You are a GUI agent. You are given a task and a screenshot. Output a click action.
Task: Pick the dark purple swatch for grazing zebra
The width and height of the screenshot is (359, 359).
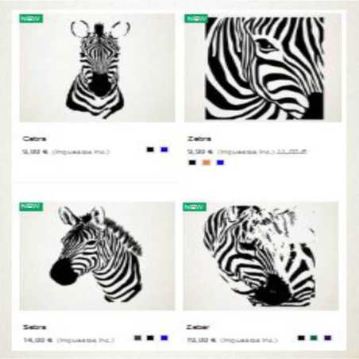pyautogui.click(x=328, y=338)
